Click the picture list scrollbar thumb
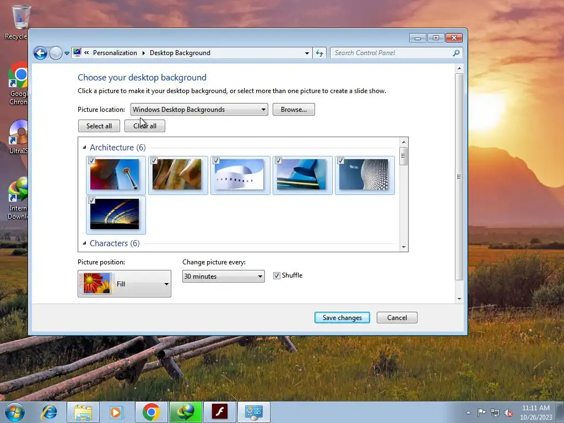 (x=404, y=156)
